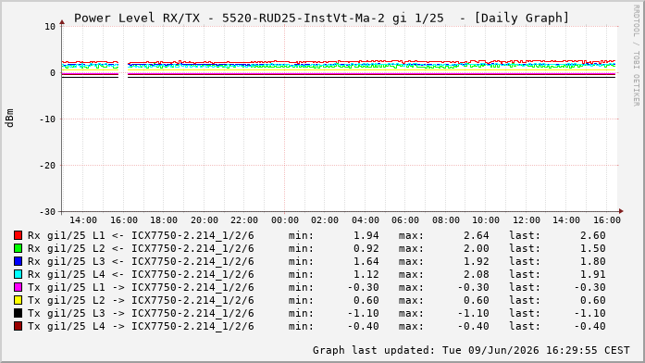Click the blue Rx L3 legend swatch
The width and height of the screenshot is (645, 363).
click(x=19, y=261)
